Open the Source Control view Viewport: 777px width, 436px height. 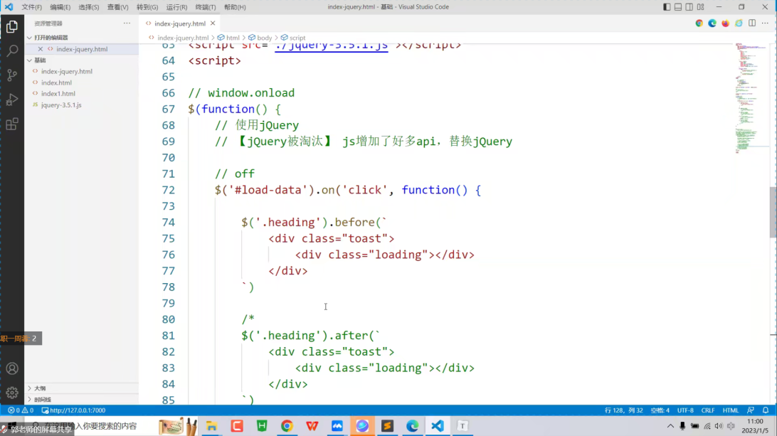[x=12, y=75]
